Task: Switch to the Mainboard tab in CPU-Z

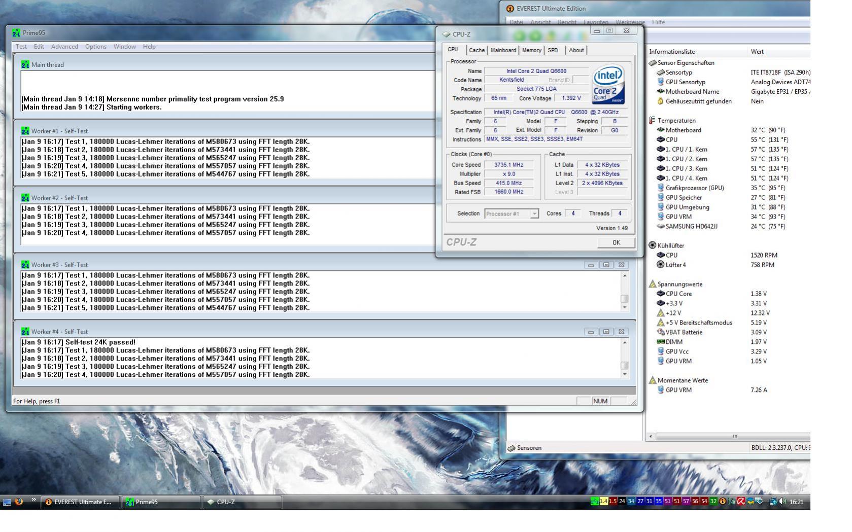Action: coord(503,50)
